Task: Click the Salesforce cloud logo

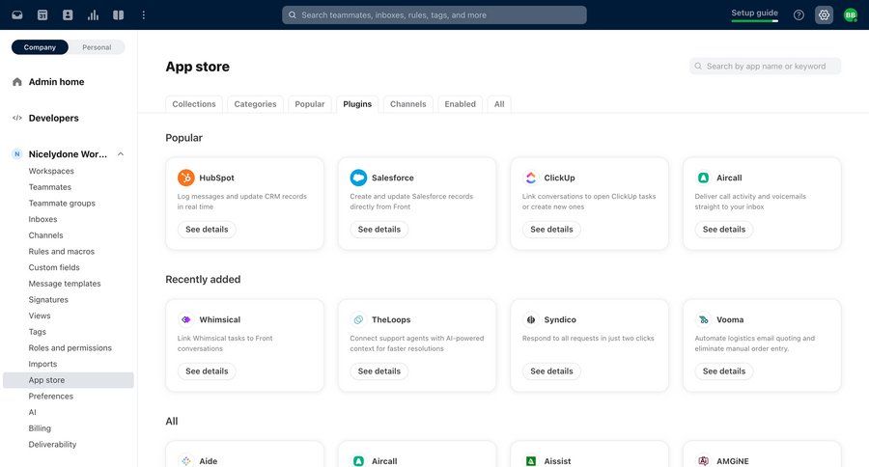Action: click(x=358, y=178)
